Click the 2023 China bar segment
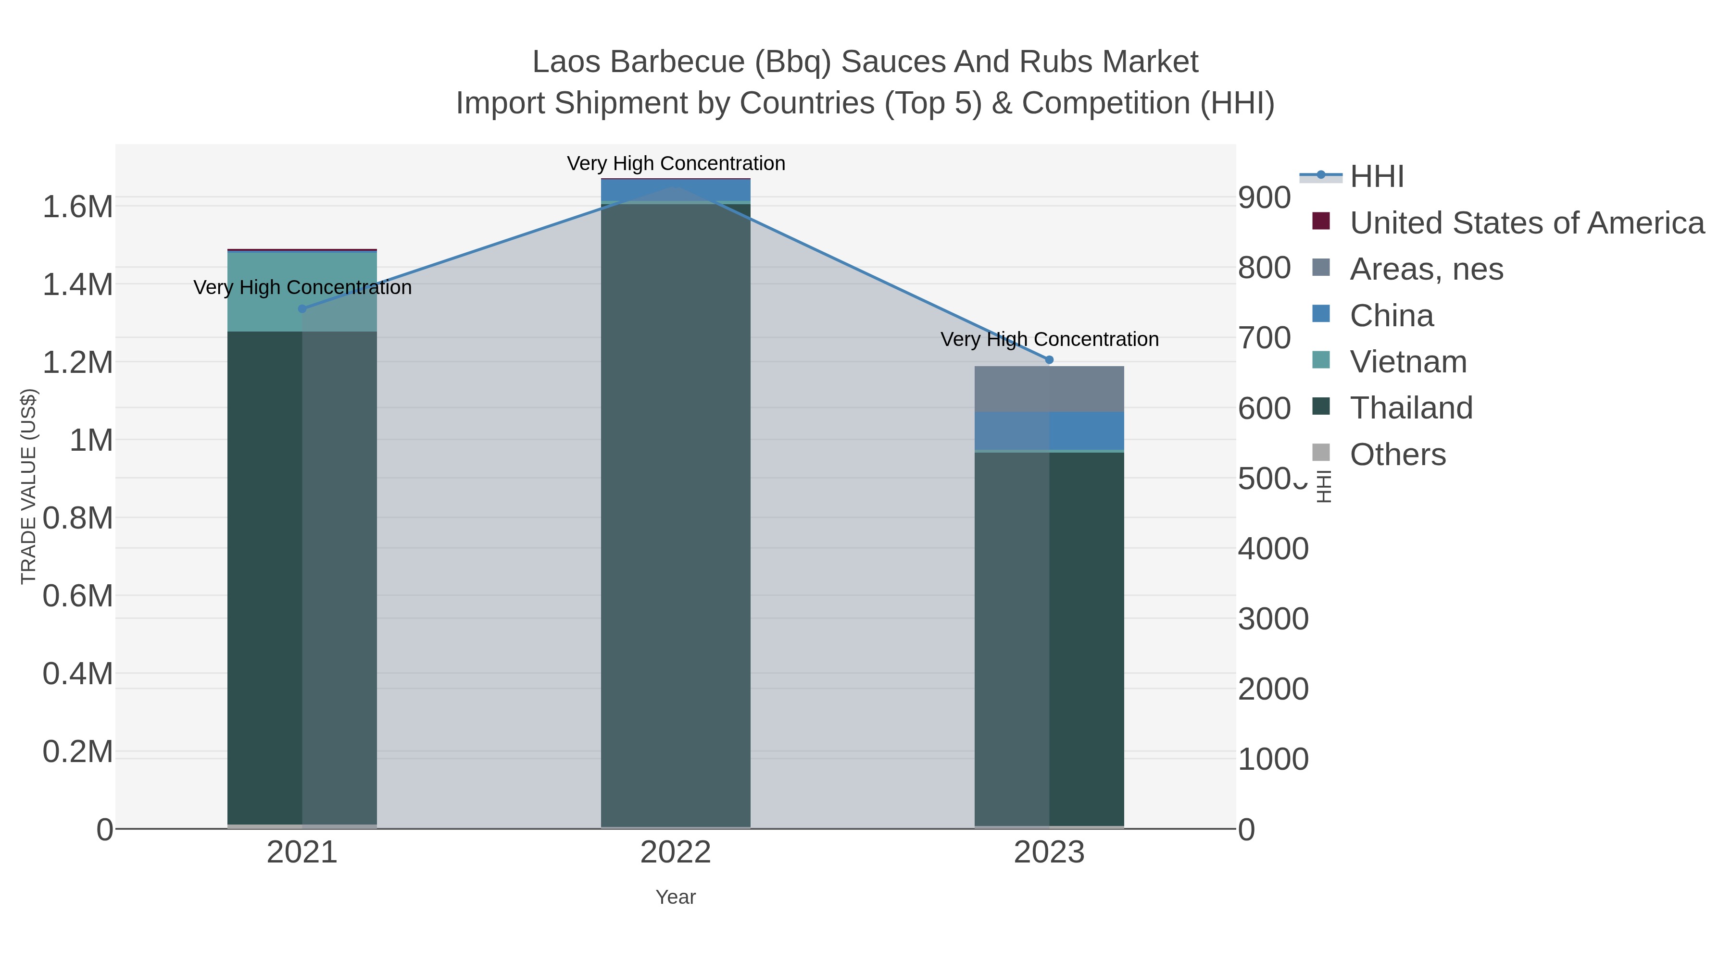The image size is (1731, 973). (x=1050, y=431)
